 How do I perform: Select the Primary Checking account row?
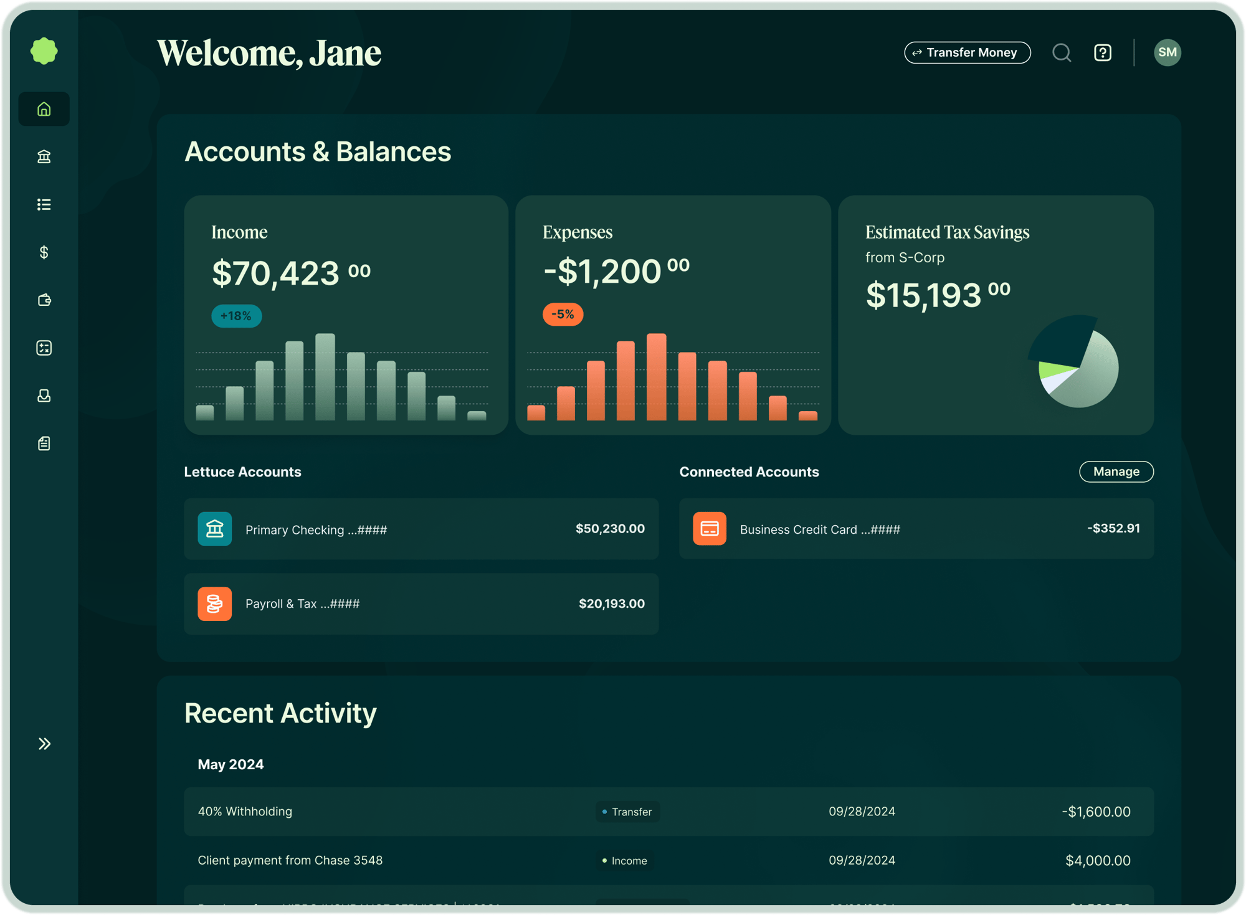pyautogui.click(x=421, y=529)
